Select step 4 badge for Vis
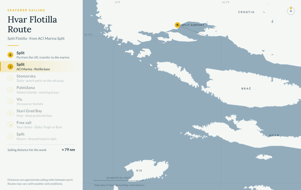This screenshot has width=301, height=190. 10,101
